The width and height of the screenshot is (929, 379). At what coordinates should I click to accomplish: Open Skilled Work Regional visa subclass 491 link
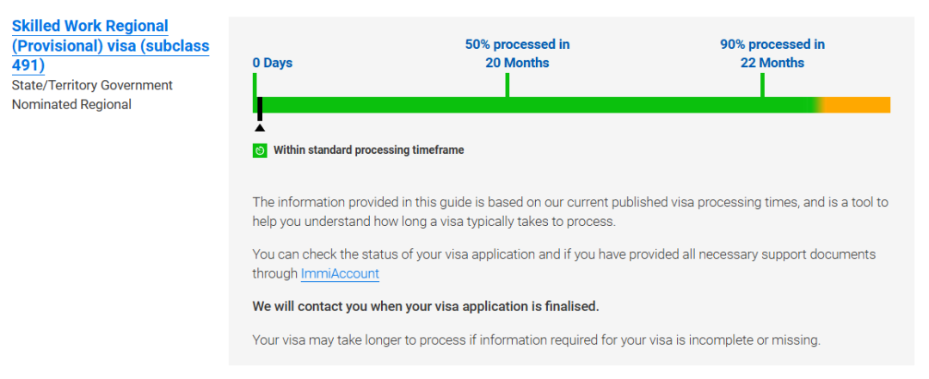click(x=110, y=46)
